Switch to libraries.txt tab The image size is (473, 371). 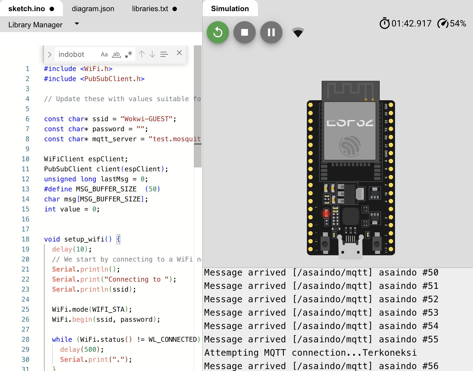pos(150,9)
